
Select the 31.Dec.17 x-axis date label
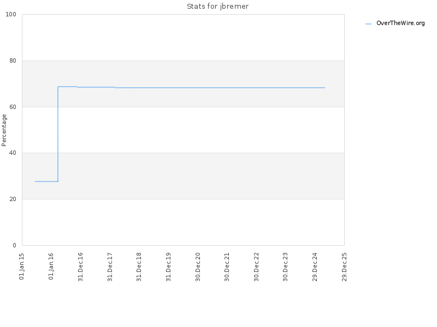(110, 267)
